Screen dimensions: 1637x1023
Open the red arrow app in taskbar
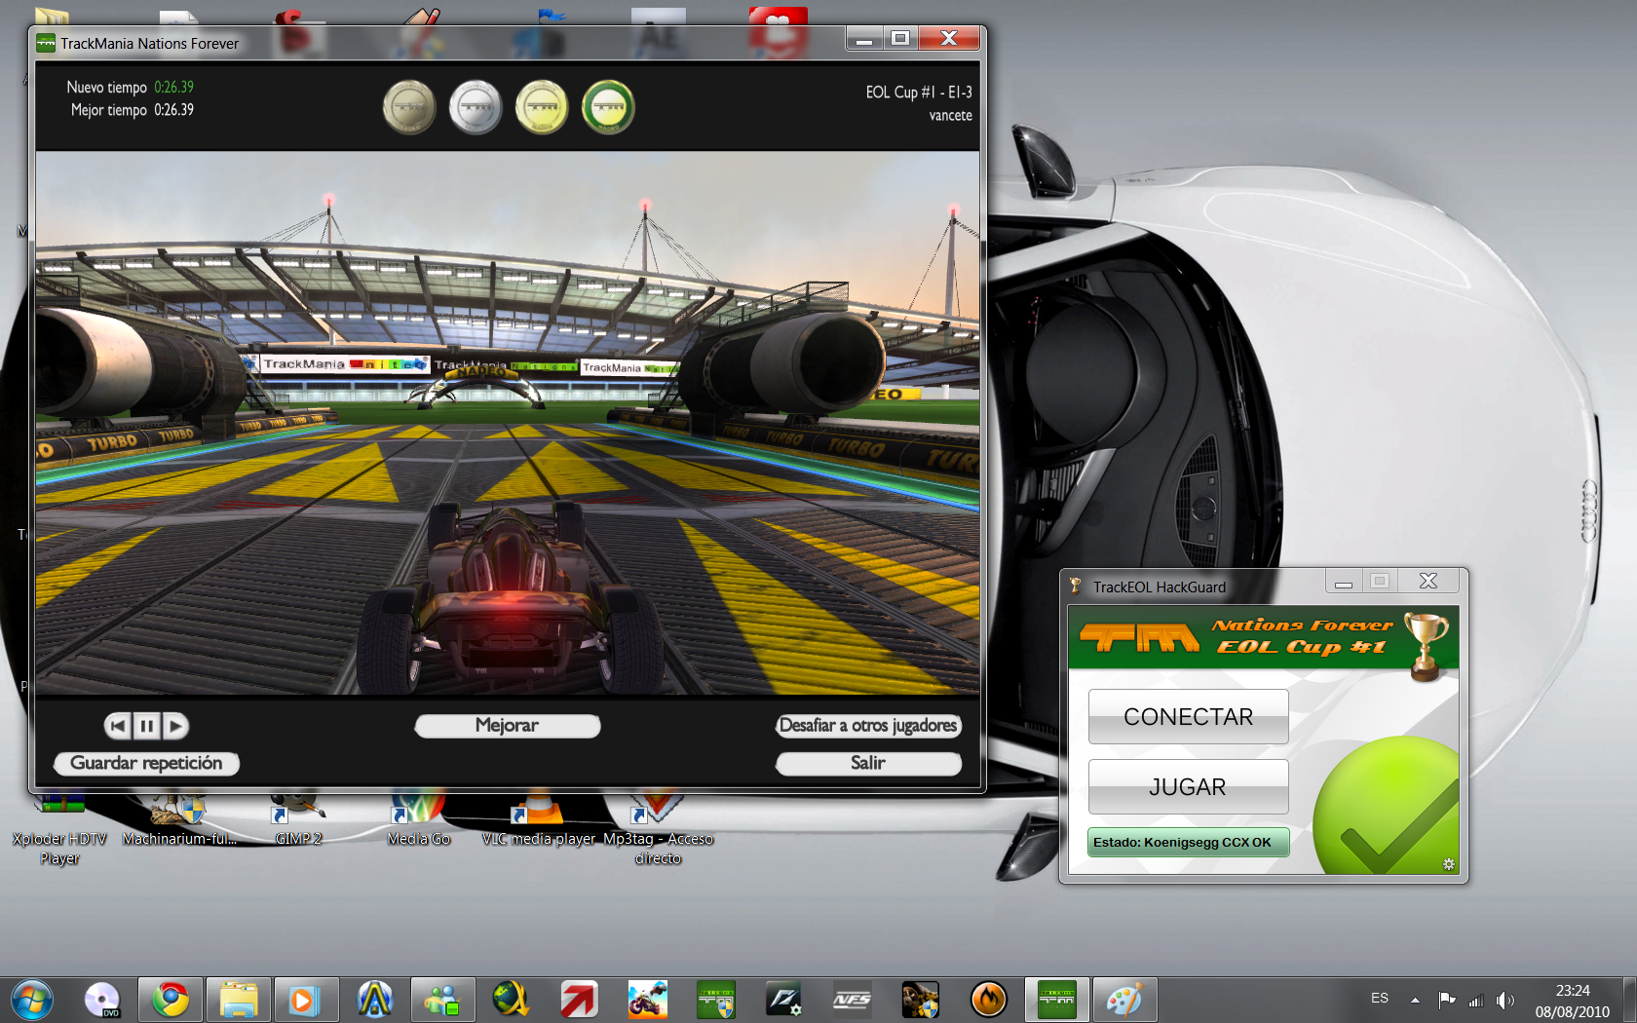pos(579,1000)
